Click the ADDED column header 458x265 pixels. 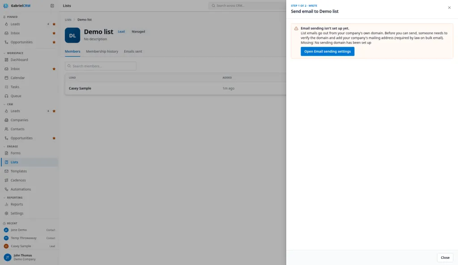click(x=227, y=78)
